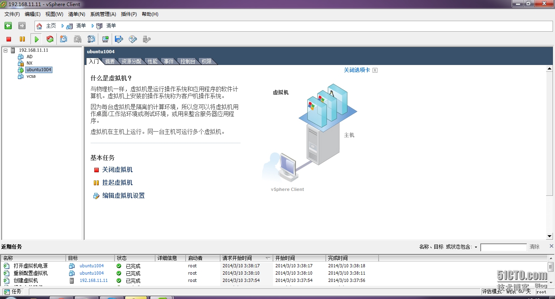This screenshot has height=299, width=555.
Task: Click 主页 in the navigation breadcrumb
Action: [51, 26]
